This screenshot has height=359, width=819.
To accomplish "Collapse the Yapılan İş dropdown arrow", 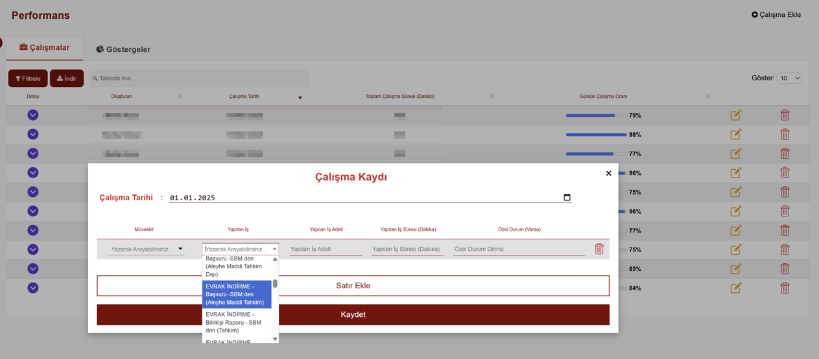I will 274,249.
